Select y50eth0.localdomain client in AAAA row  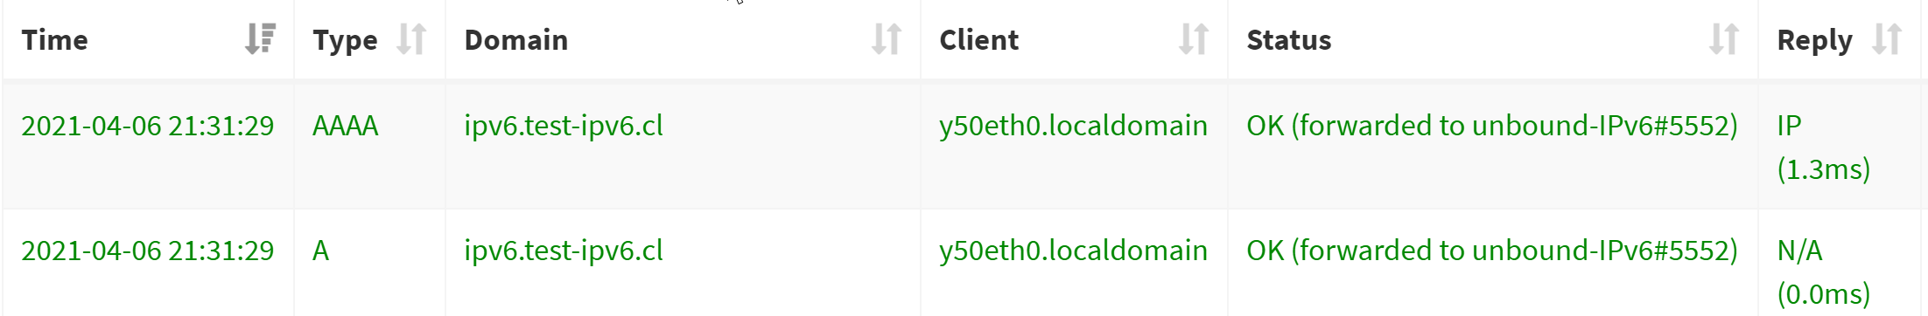tap(1073, 126)
